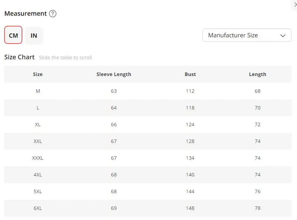The height and width of the screenshot is (220, 297).
Task: Close the size chart popup
Action: click(295, 5)
